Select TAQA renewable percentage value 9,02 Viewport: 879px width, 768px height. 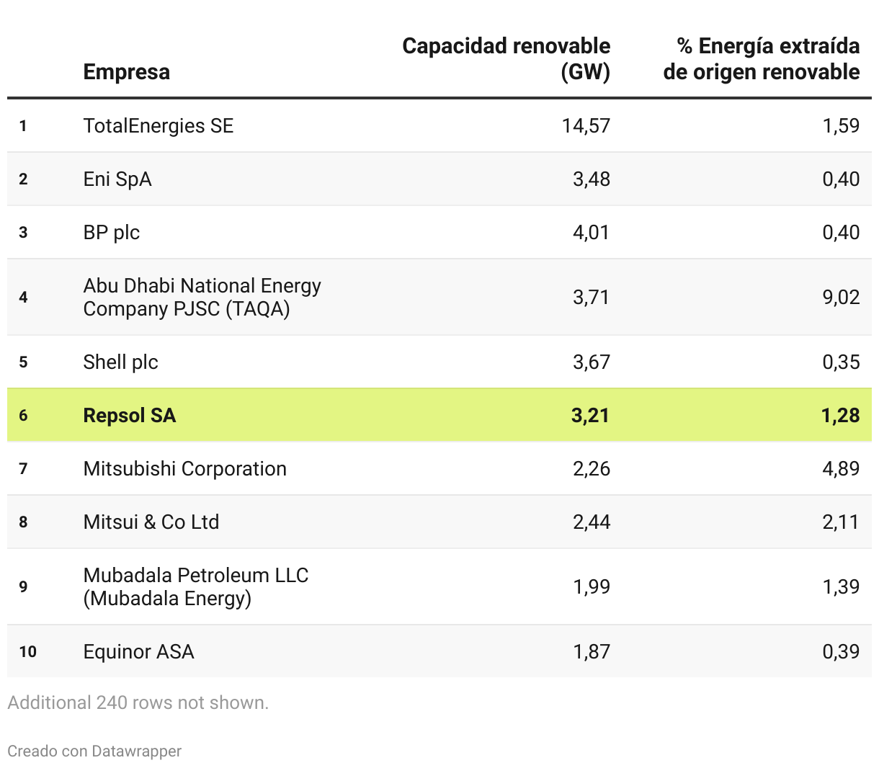[841, 297]
